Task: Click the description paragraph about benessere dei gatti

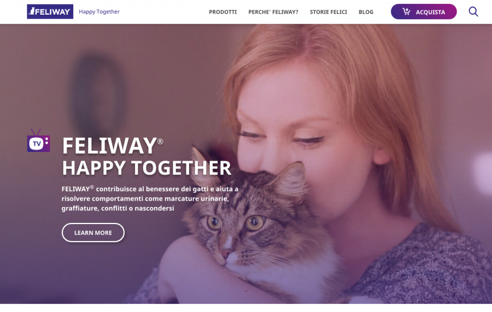Action: (150, 198)
